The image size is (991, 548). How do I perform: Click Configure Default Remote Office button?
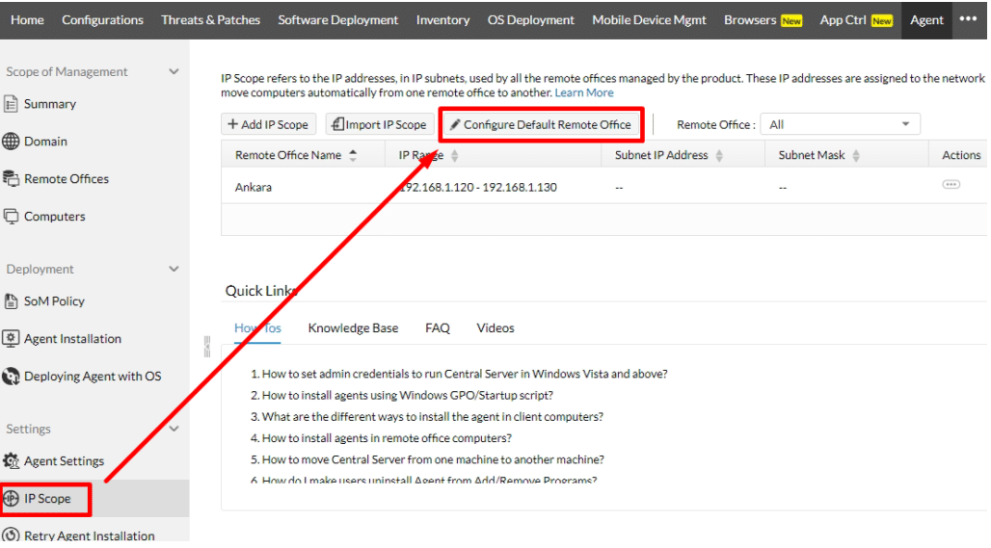(541, 124)
